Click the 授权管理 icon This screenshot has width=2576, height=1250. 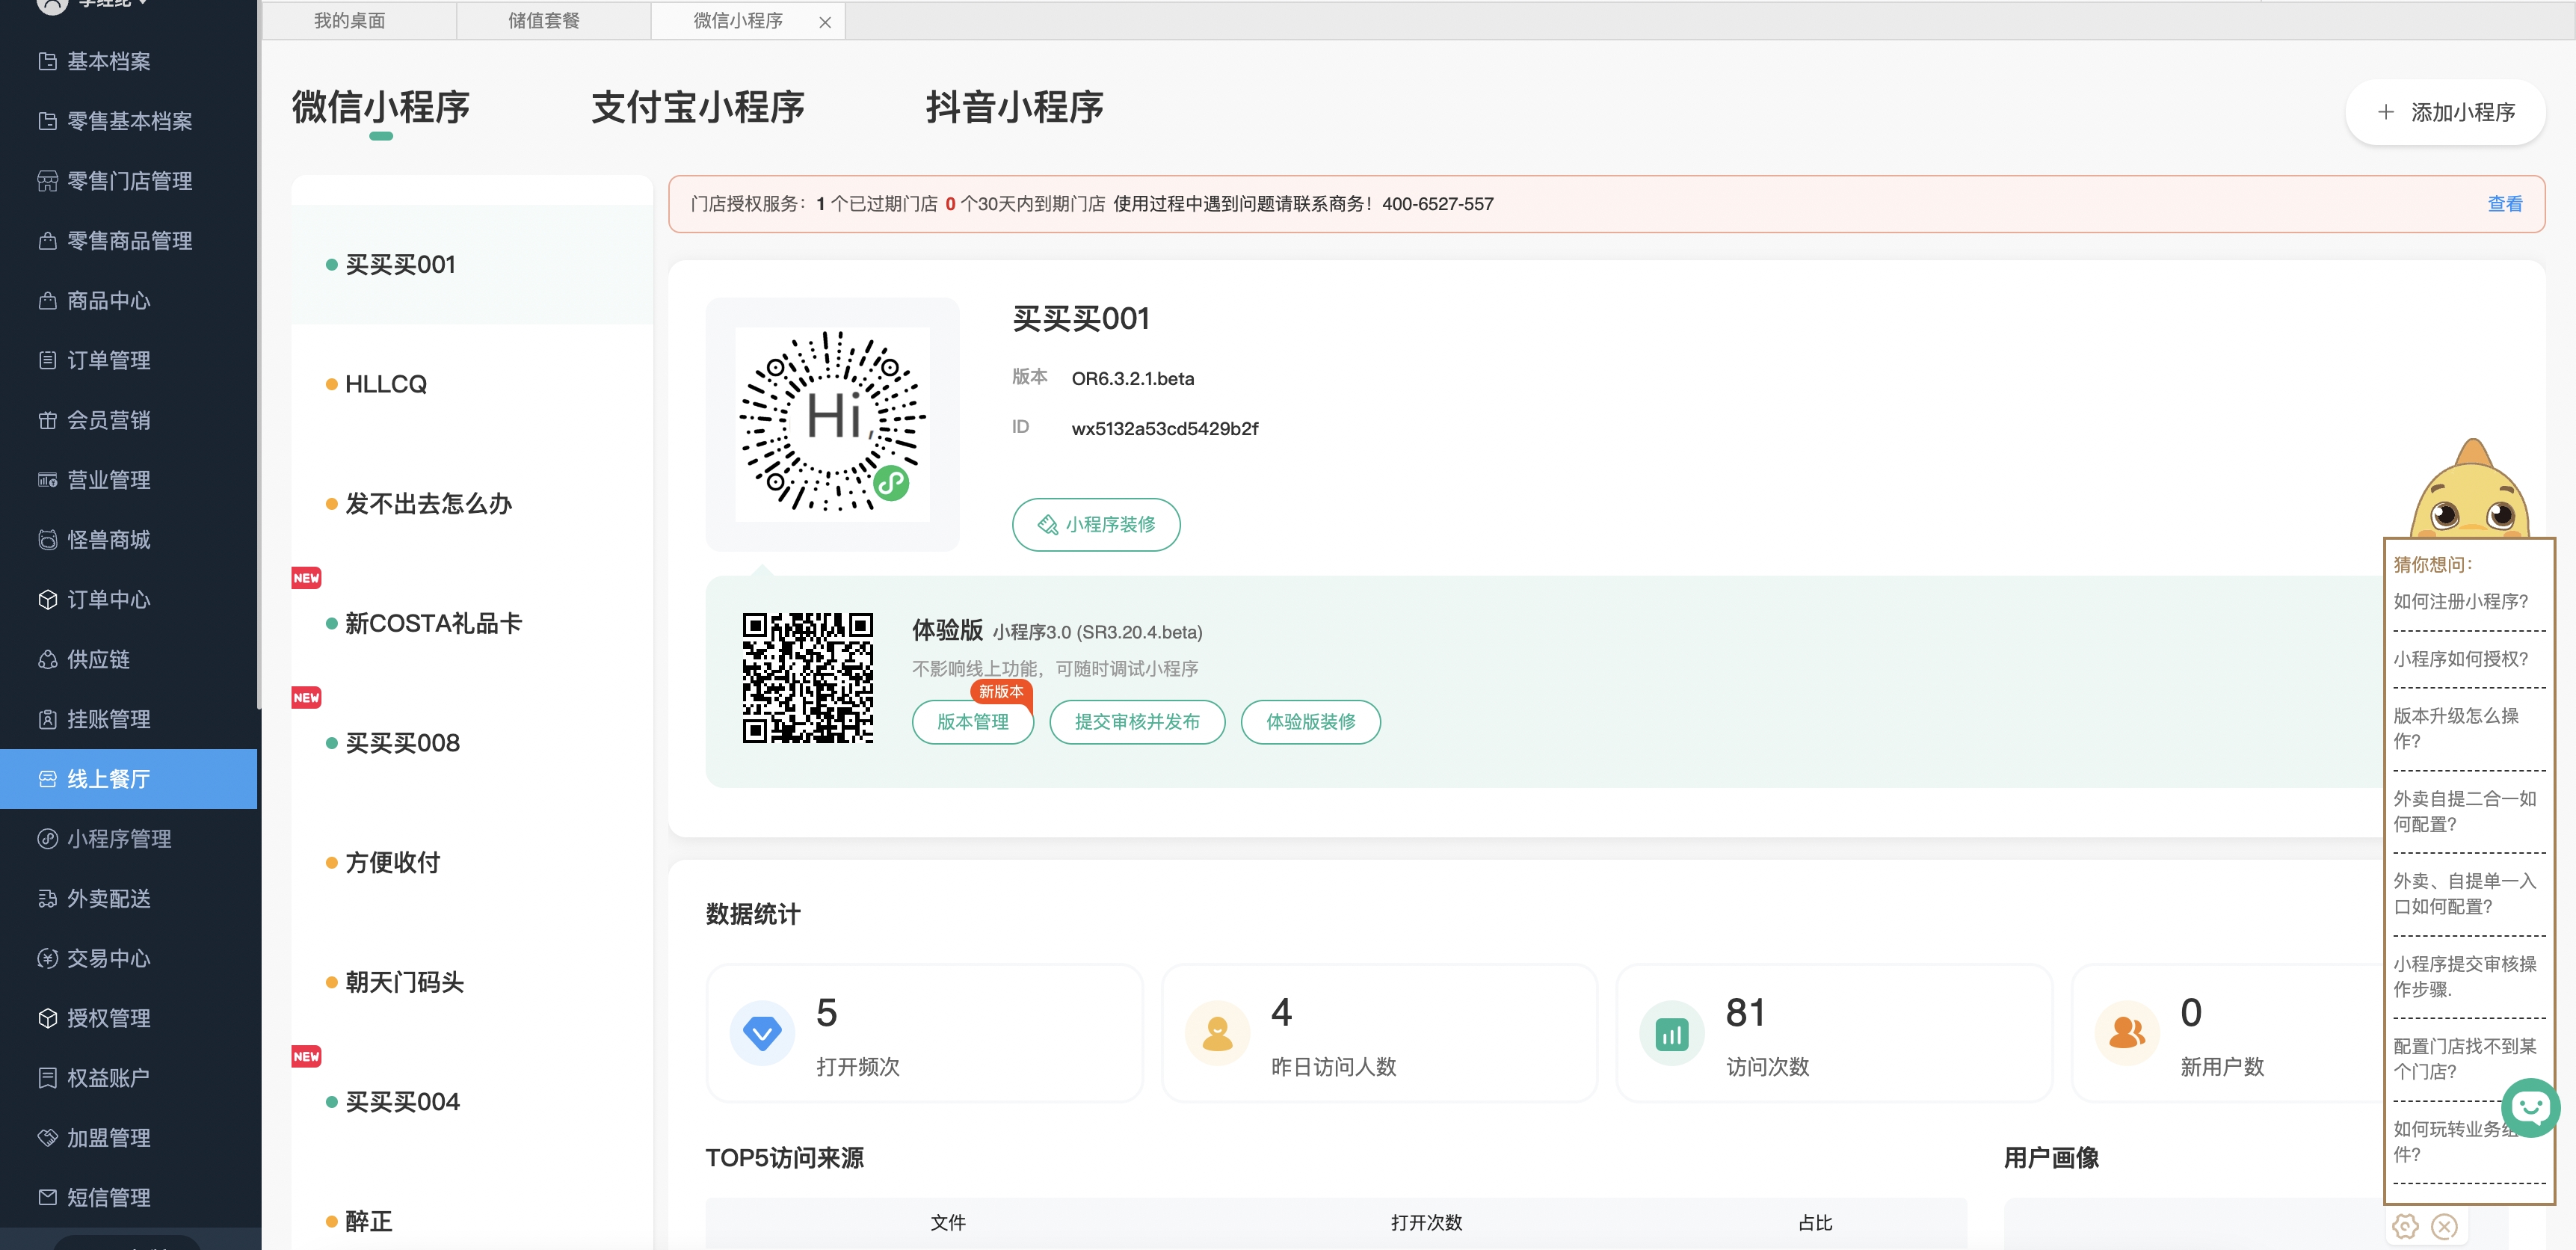(x=47, y=1018)
